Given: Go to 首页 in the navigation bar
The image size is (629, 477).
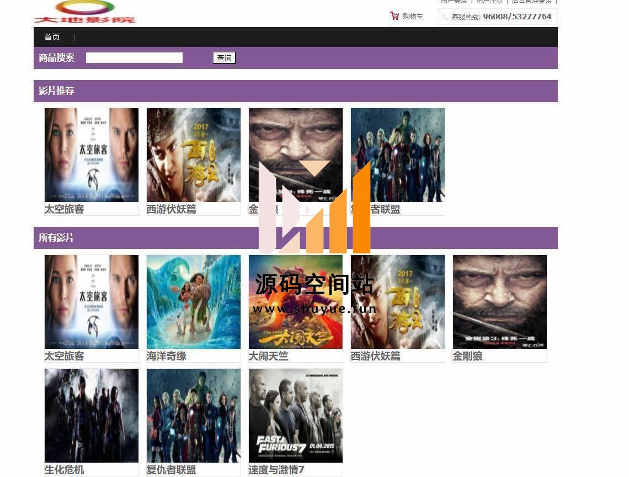Looking at the screenshot, I should click(x=52, y=37).
